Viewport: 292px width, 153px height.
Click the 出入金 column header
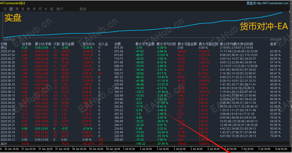pyautogui.click(x=103, y=44)
